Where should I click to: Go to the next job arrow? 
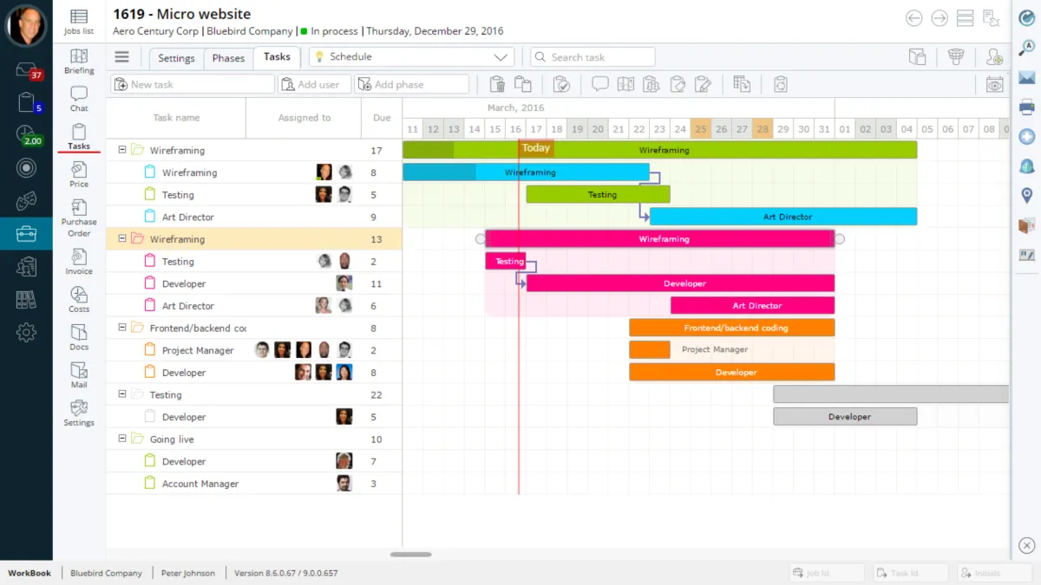tap(939, 18)
